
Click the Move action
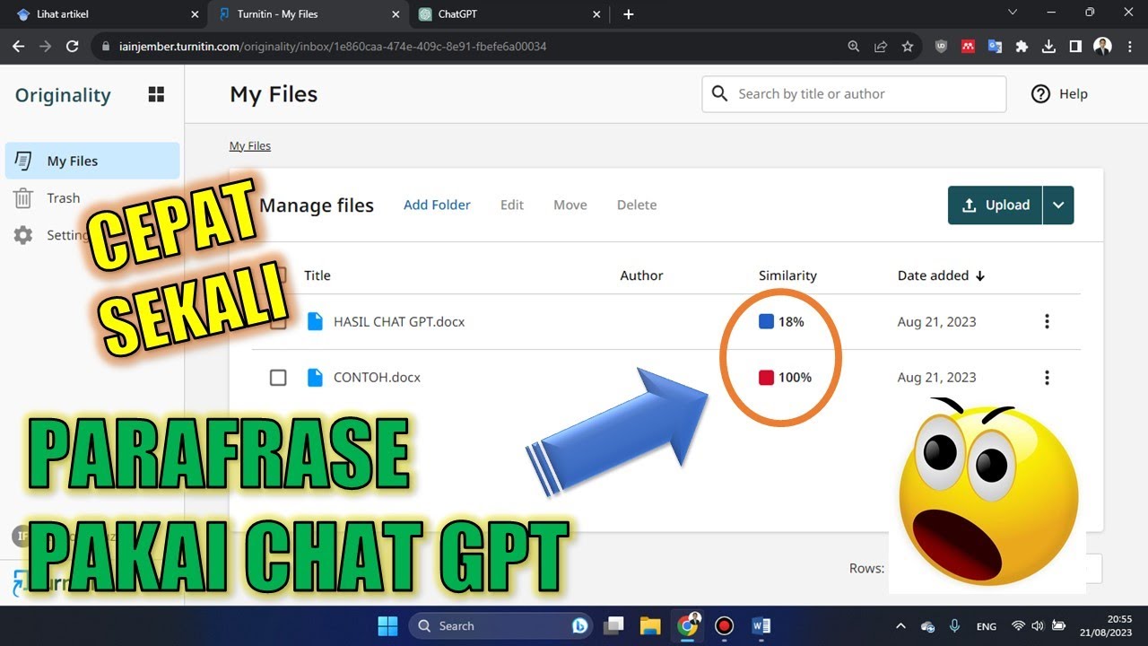pos(570,205)
